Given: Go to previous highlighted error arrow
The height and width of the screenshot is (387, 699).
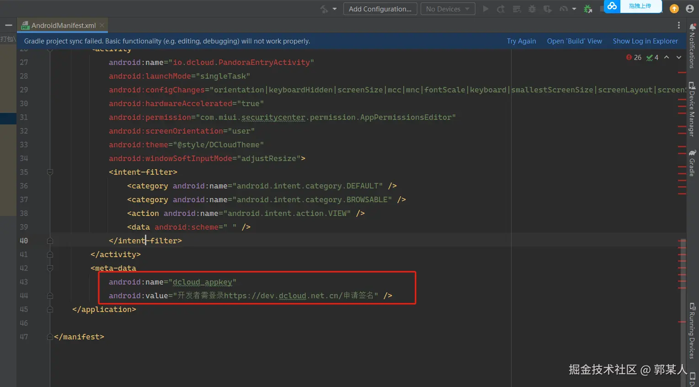Looking at the screenshot, I should pyautogui.click(x=667, y=57).
